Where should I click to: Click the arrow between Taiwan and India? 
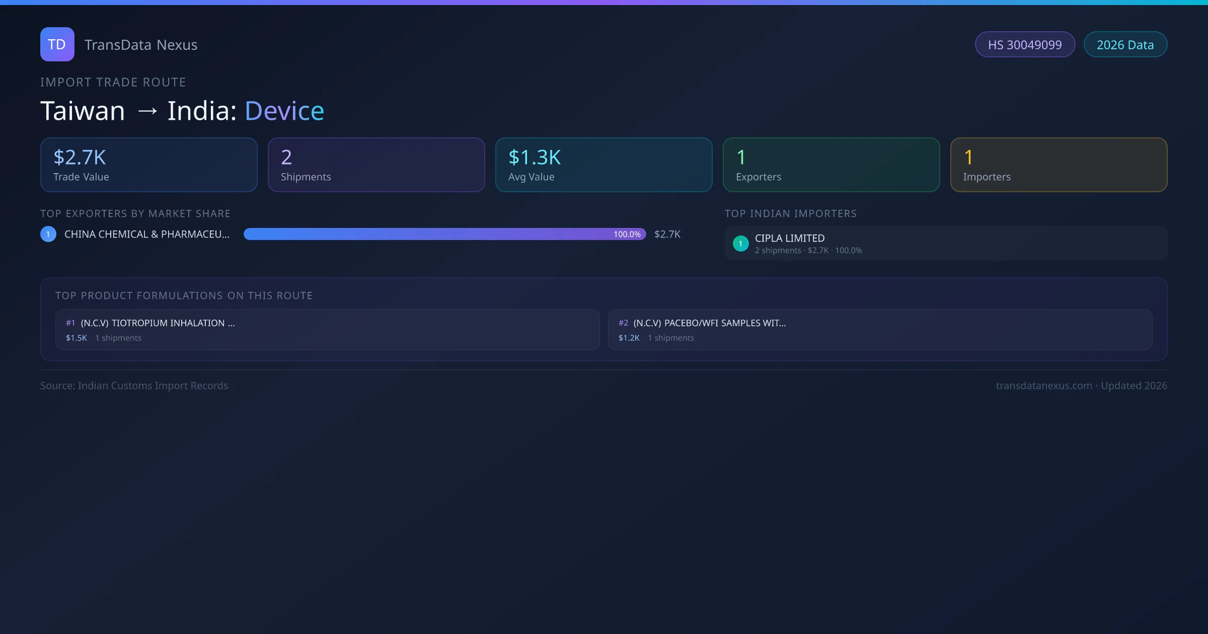[x=147, y=111]
